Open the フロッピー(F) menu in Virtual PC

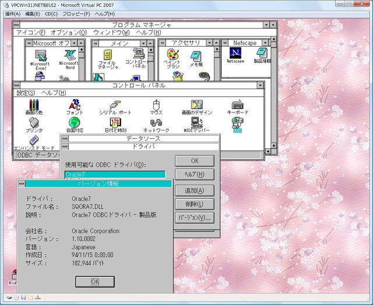(x=76, y=14)
